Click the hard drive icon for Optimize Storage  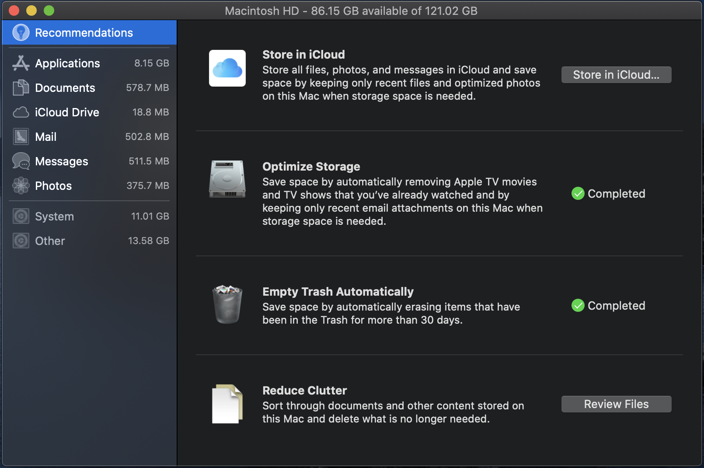tap(227, 179)
